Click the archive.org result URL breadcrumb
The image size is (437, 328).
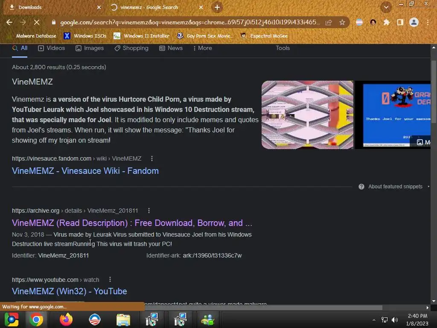point(75,211)
